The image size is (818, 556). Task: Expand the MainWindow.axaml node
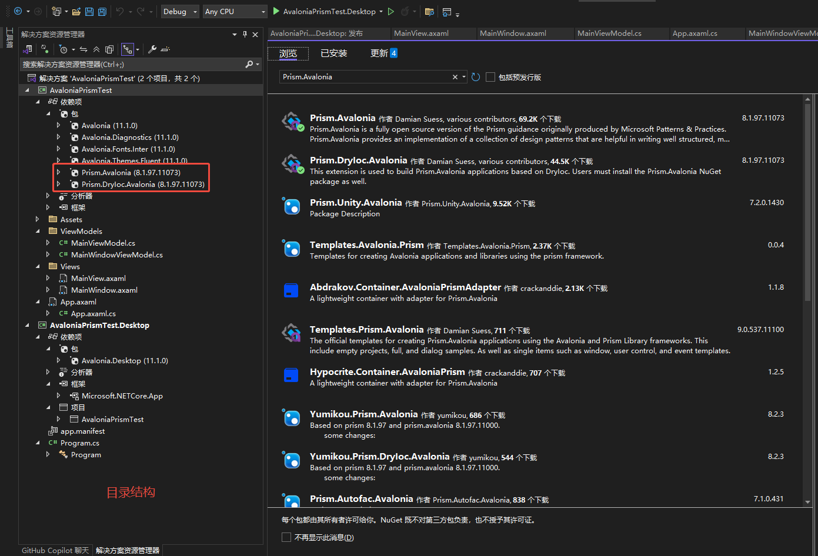[48, 290]
